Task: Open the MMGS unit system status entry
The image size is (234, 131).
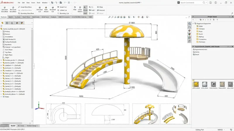Action: (220, 130)
